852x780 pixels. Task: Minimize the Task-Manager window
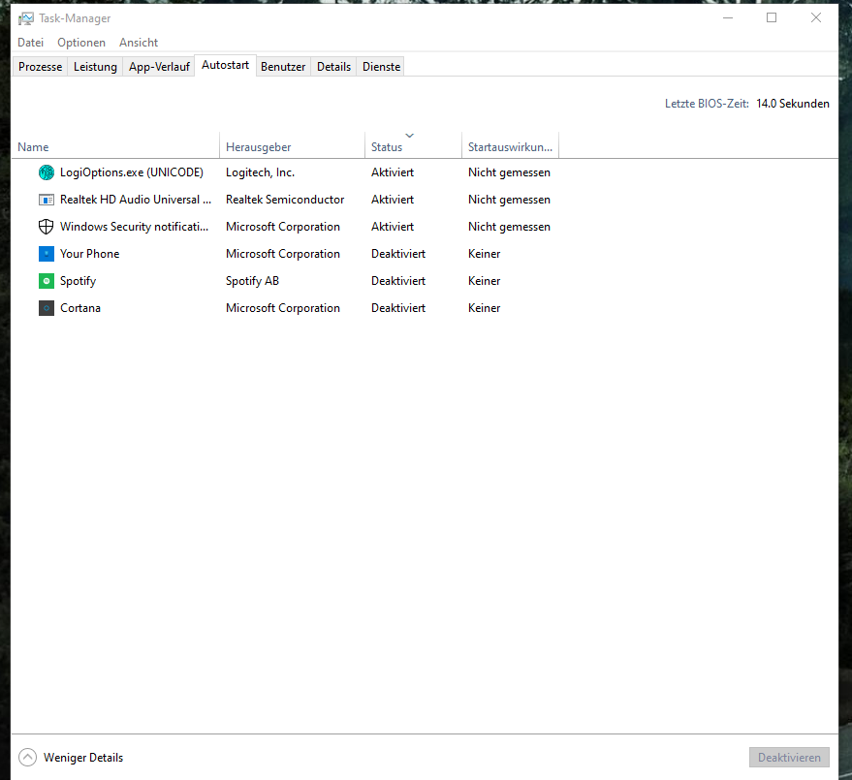[x=728, y=17]
